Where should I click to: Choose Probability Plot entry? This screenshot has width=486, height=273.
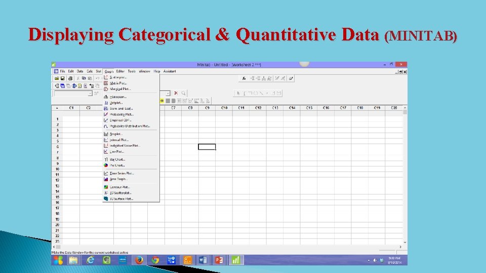[x=130, y=115]
